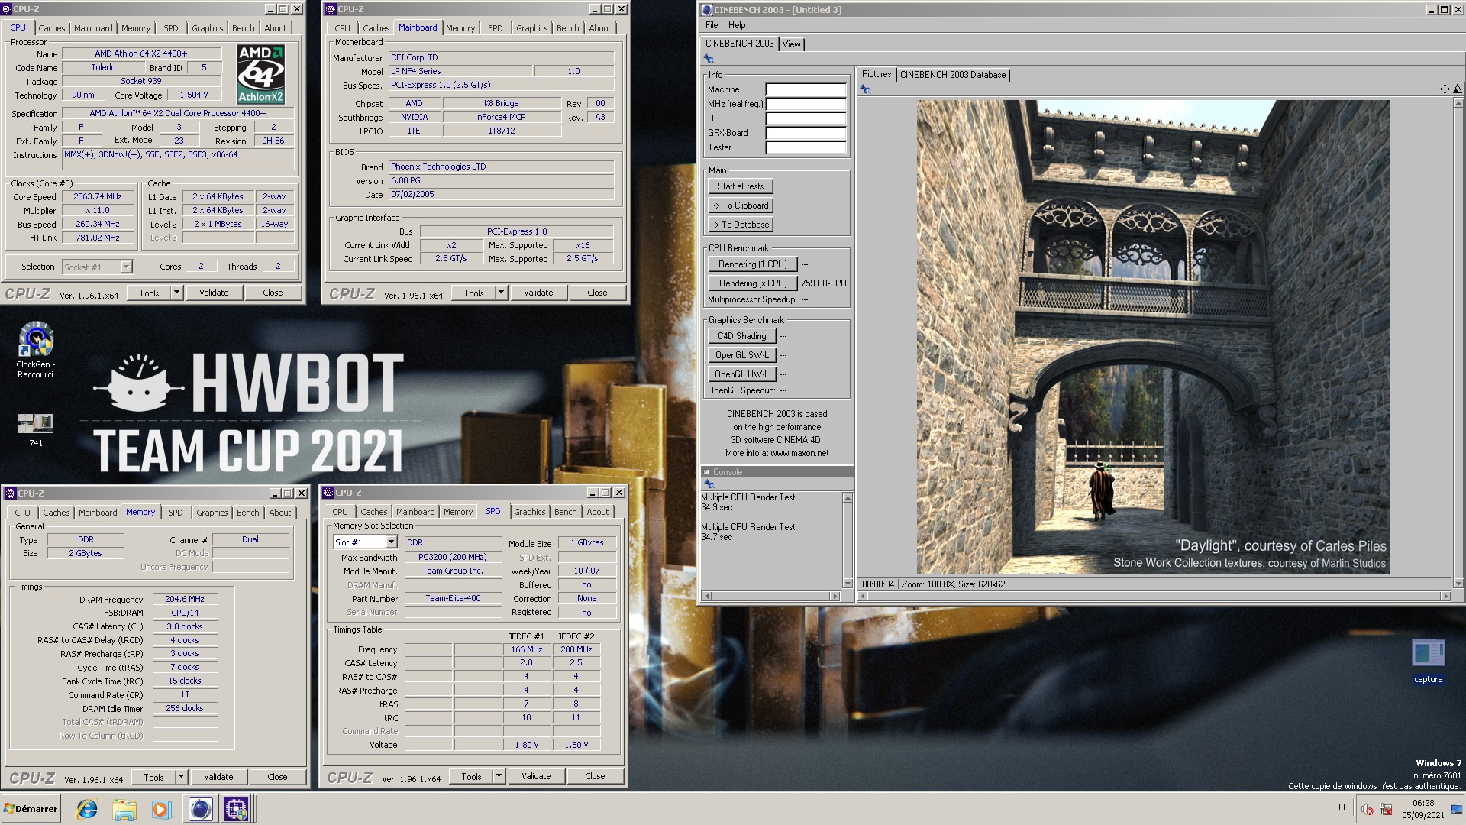Viewport: 1466px width, 825px height.
Task: Click the rendered Daylight picture
Action: click(x=1153, y=337)
